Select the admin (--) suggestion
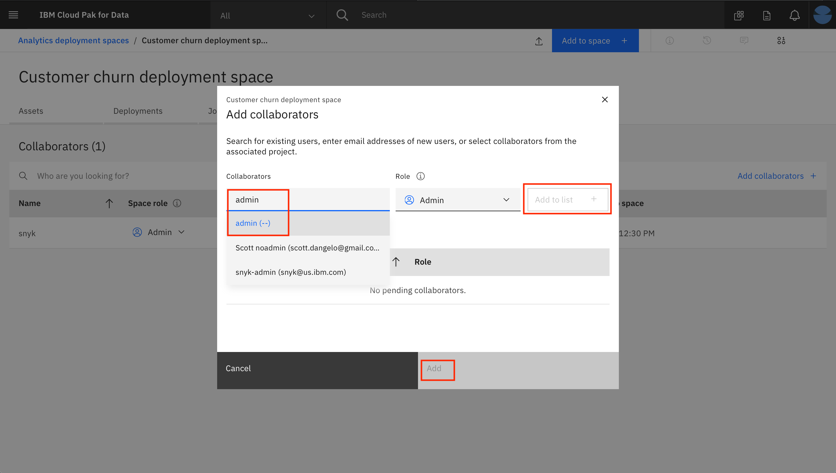This screenshot has height=473, width=836. [253, 223]
